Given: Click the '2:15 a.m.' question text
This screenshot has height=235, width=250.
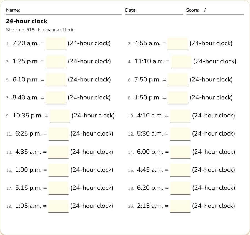Looking at the screenshot, I should click(x=150, y=206).
